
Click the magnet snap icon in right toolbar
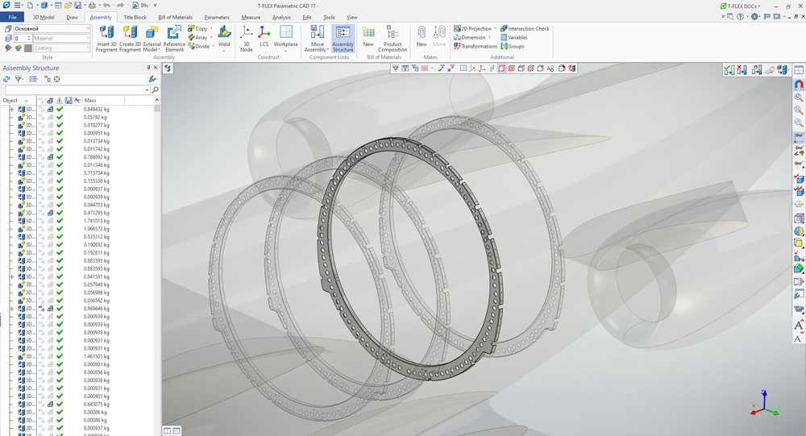799,84
